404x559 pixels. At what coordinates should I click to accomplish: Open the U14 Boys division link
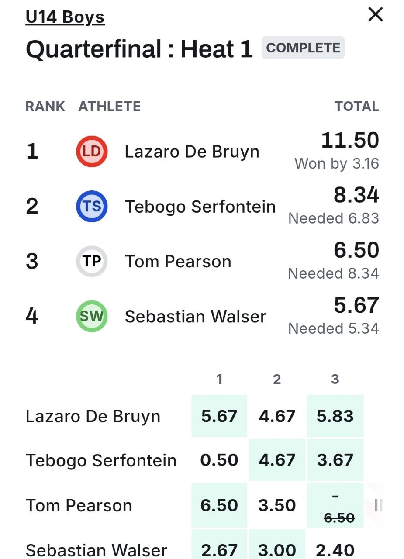pyautogui.click(x=65, y=17)
